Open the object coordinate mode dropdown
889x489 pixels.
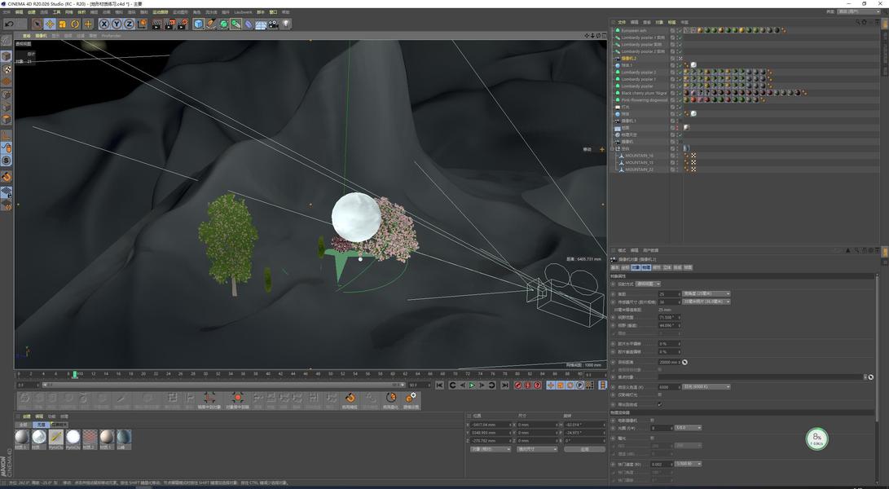[x=491, y=449]
